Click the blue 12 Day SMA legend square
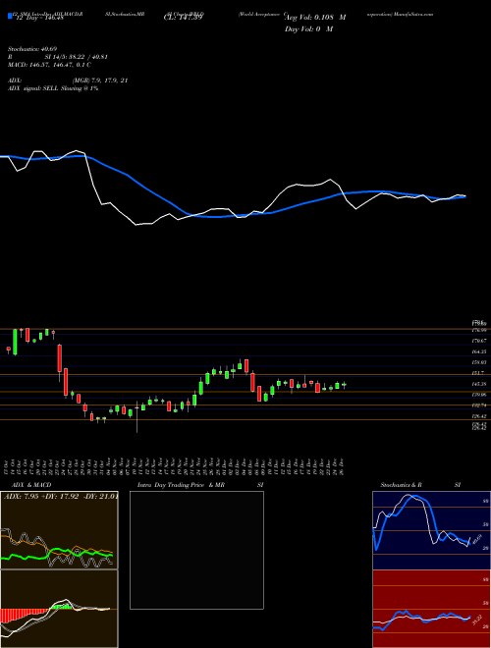The height and width of the screenshot is (648, 491). pos(11,17)
